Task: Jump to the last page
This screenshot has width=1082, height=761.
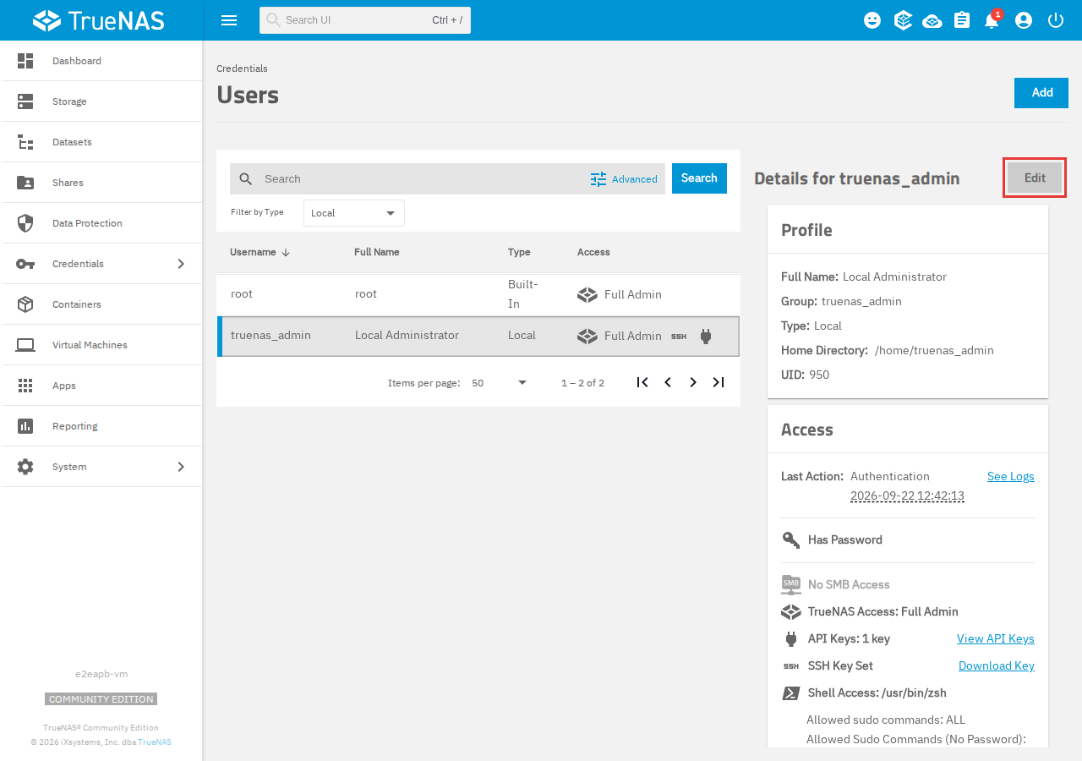Action: coord(719,382)
